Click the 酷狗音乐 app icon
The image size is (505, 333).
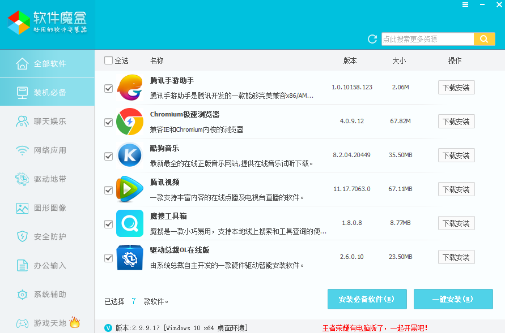click(129, 155)
